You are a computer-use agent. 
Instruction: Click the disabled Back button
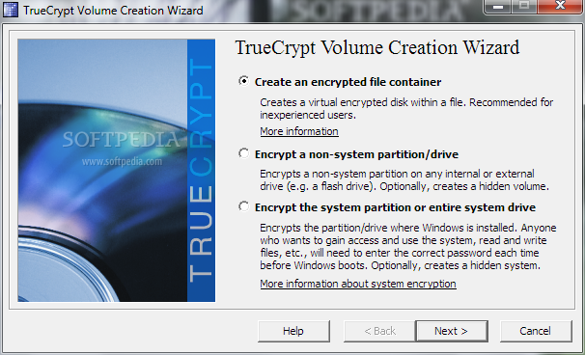379,331
